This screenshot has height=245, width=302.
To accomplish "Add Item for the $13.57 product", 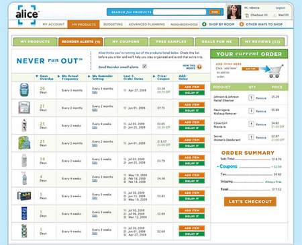I will click(x=192, y=140).
